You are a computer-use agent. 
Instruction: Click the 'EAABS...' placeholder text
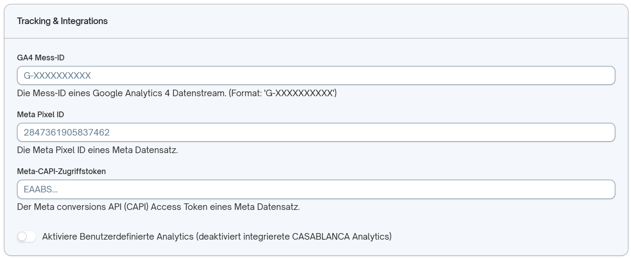[x=41, y=189]
